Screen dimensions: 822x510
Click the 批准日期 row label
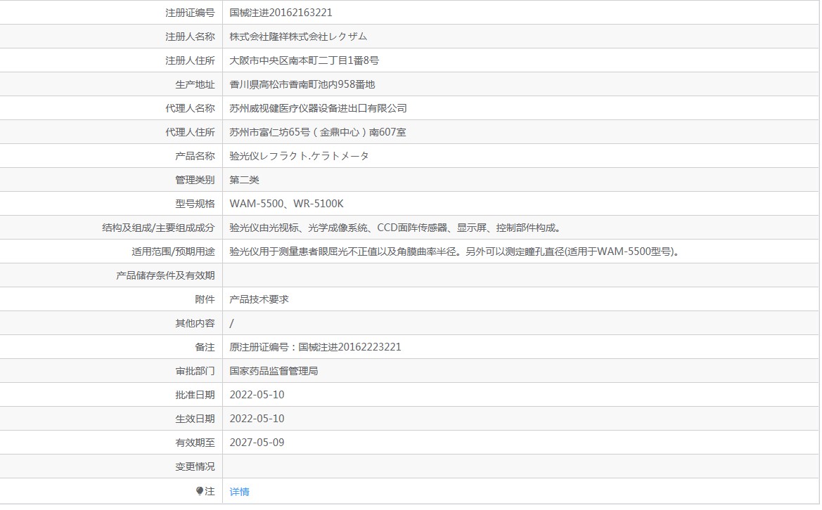[195, 395]
